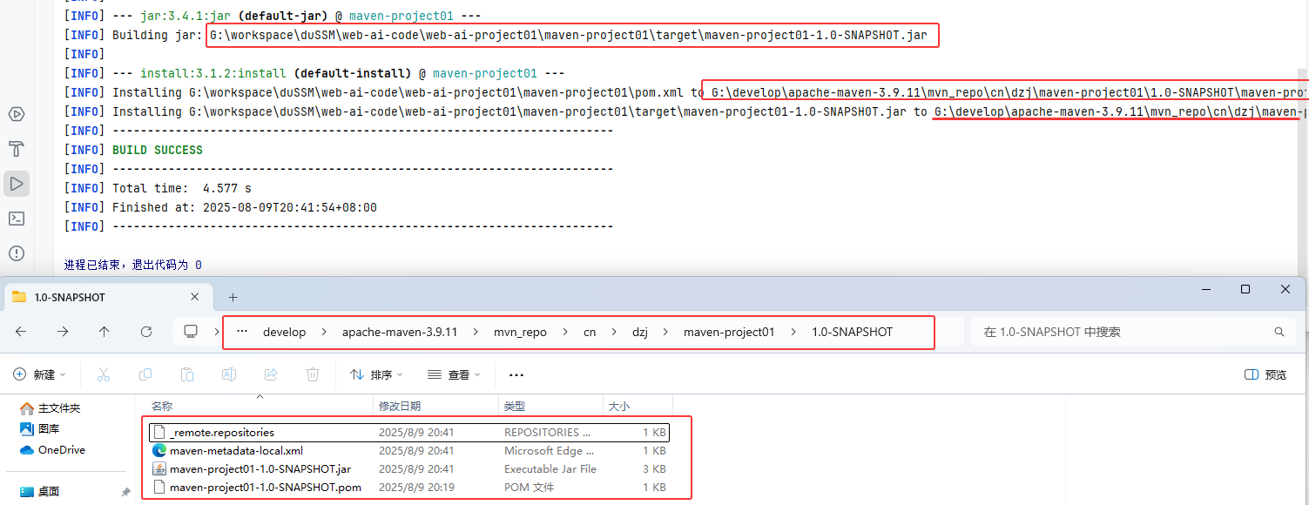Viewport: 1309px width, 505px height.
Task: Click the 主文件夹 navigation item
Action: (58, 407)
